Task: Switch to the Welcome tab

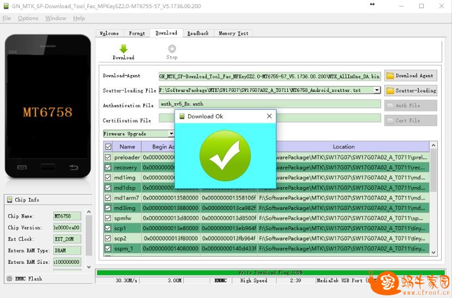Action: point(109,33)
